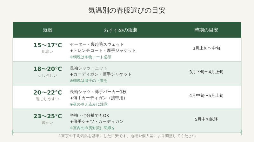This screenshot has height=142, width=254.
Task: Click the 4月中旬〜5月上旬 period cell
Action: point(206,96)
